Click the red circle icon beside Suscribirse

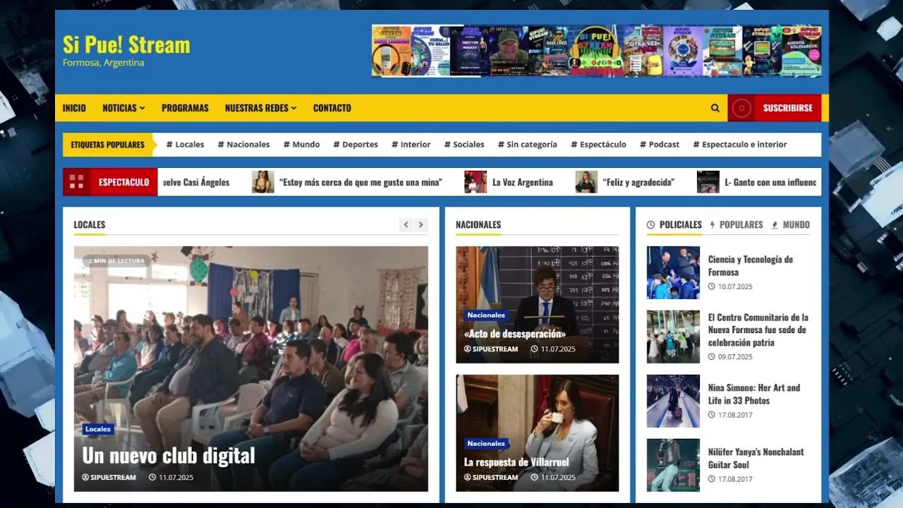coord(741,108)
